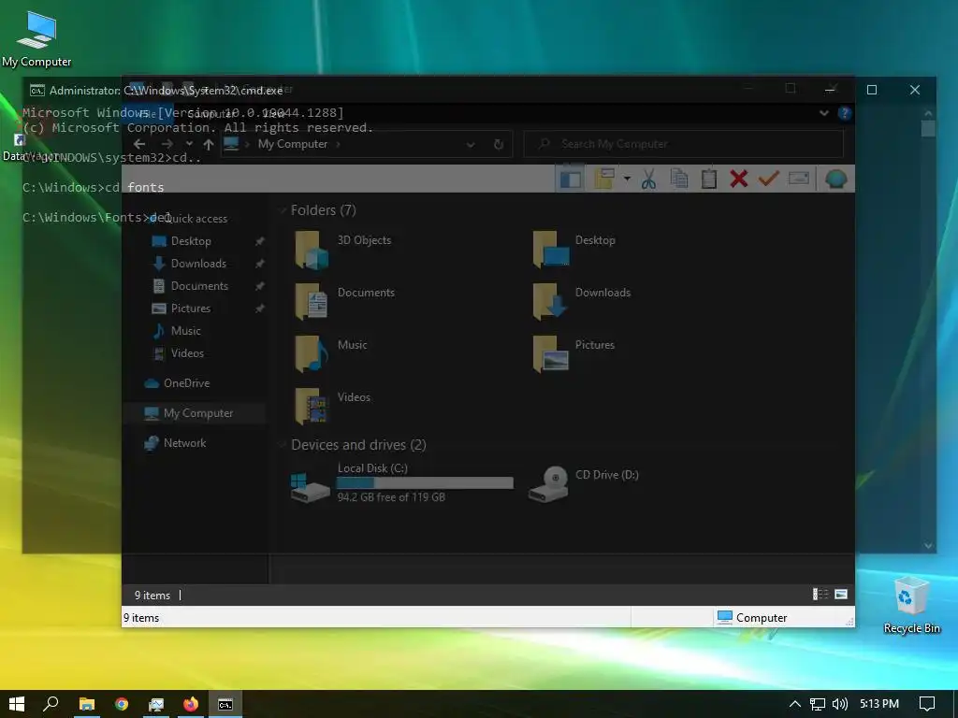Select My Computer in navigation pane
This screenshot has width=958, height=718.
pos(198,413)
